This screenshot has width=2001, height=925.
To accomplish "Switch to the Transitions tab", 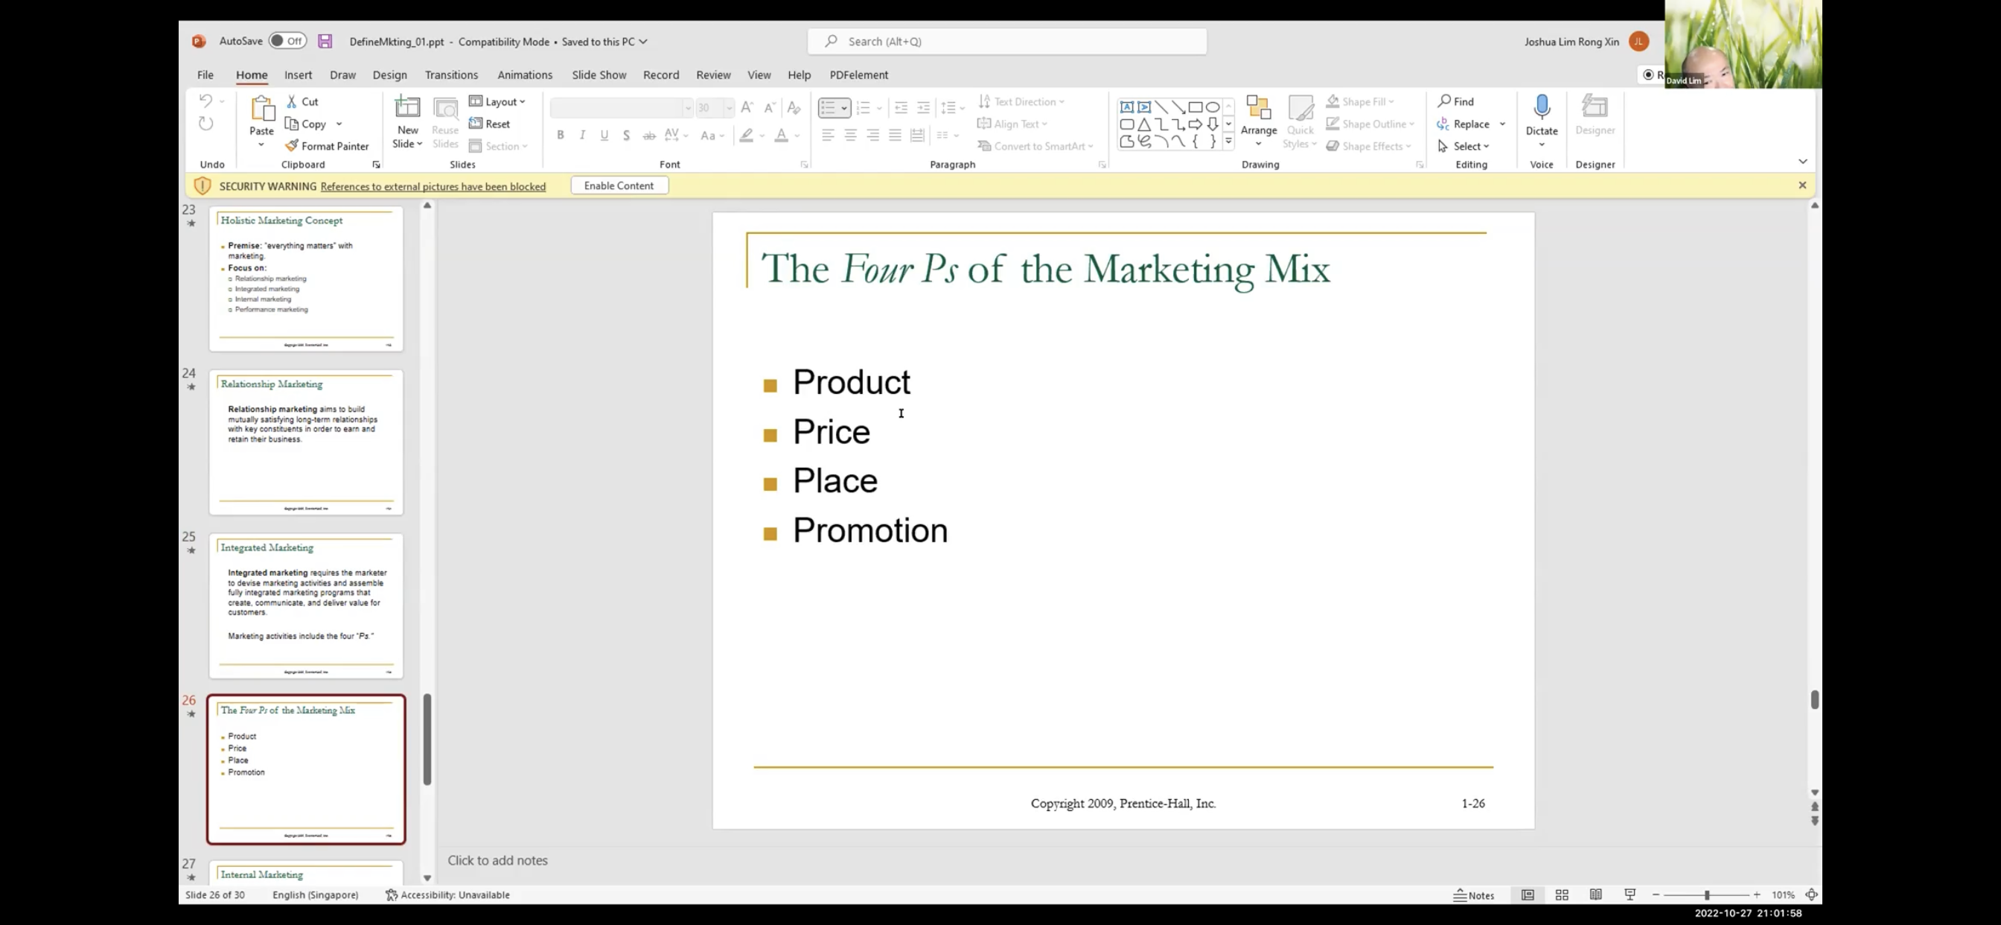I will click(x=451, y=74).
